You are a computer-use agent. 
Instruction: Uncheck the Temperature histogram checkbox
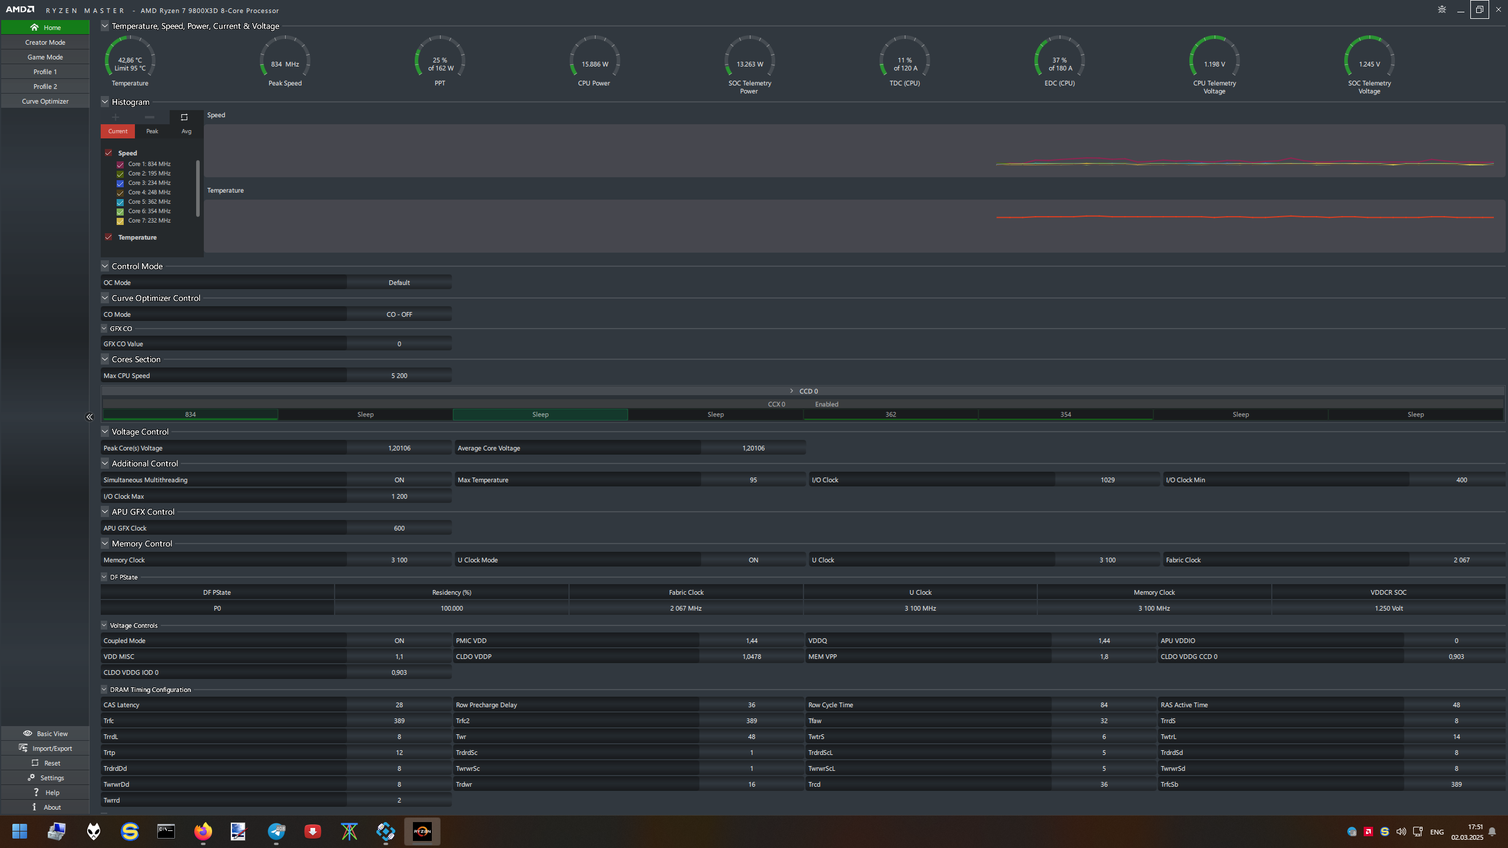point(108,237)
